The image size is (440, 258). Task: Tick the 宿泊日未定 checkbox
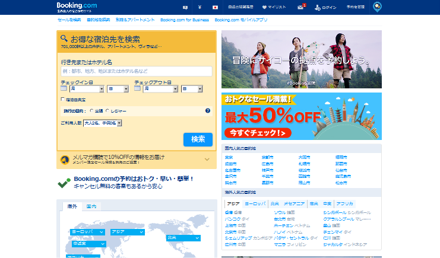(62, 99)
